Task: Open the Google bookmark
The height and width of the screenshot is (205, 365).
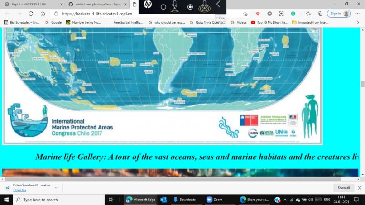Action: [x=53, y=22]
